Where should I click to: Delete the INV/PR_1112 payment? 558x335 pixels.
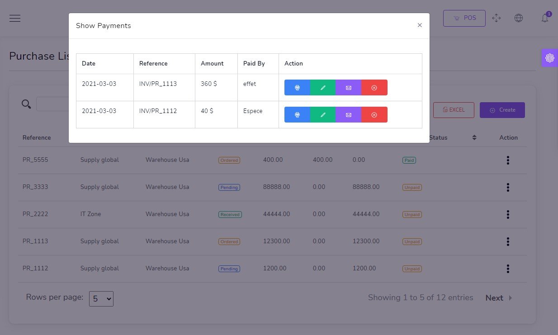pyautogui.click(x=374, y=115)
